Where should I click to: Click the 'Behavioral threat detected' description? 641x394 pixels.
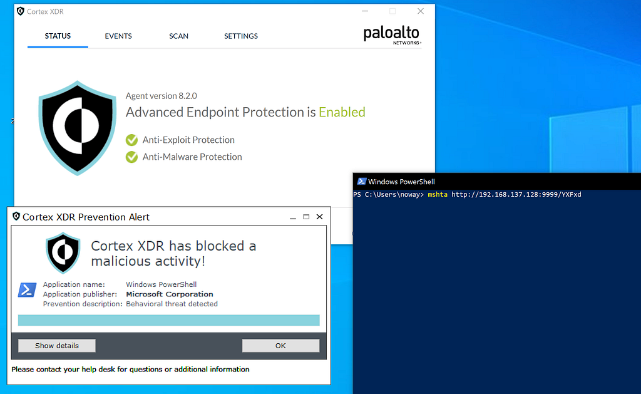[x=172, y=304]
